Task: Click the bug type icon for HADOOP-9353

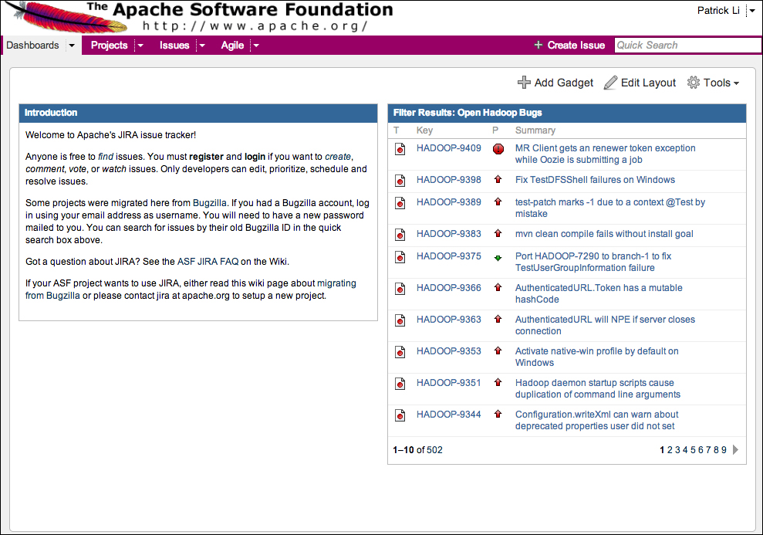Action: tap(400, 352)
